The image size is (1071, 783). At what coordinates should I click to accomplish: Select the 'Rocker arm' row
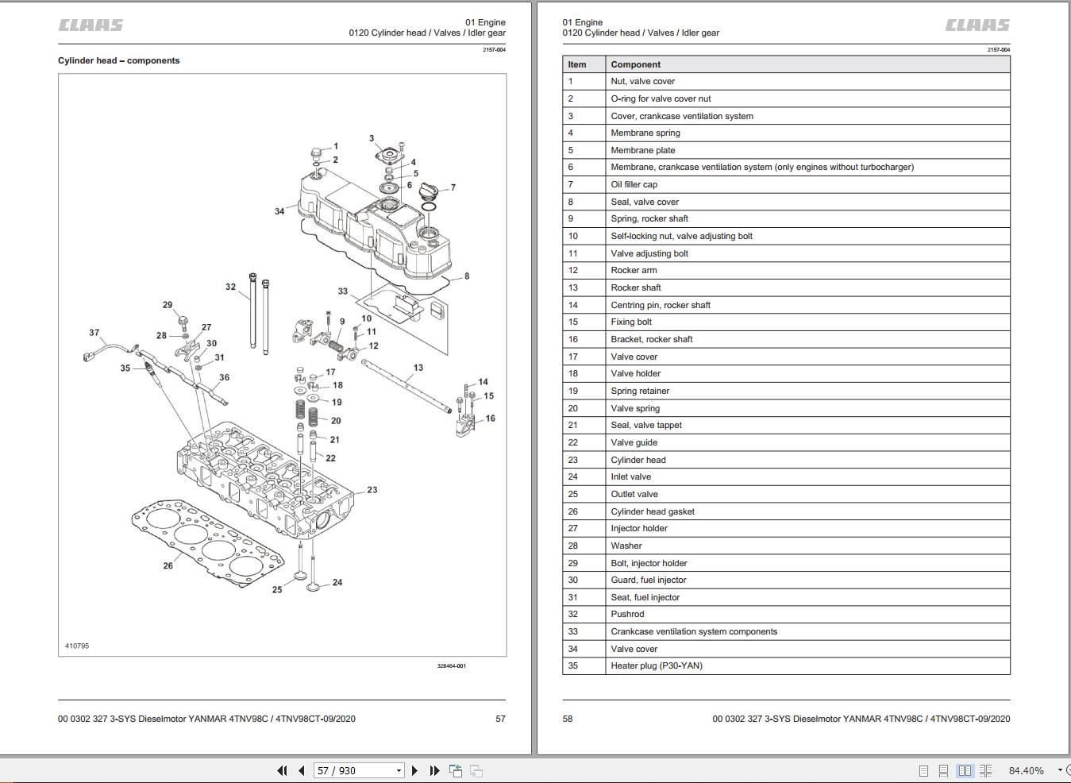click(x=786, y=270)
